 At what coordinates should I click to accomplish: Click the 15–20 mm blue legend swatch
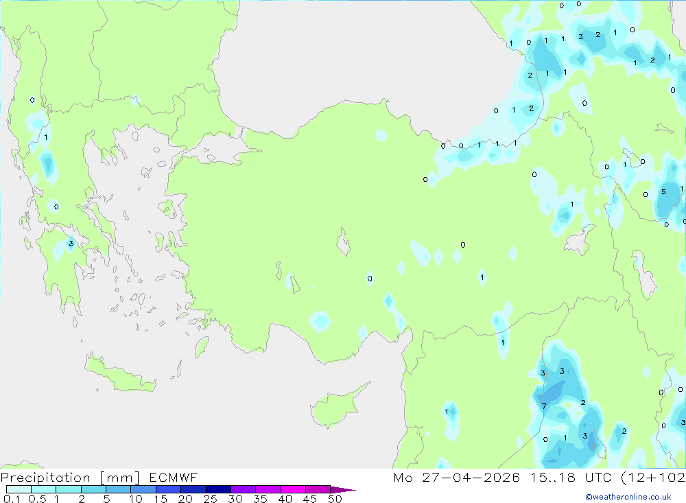(169, 489)
